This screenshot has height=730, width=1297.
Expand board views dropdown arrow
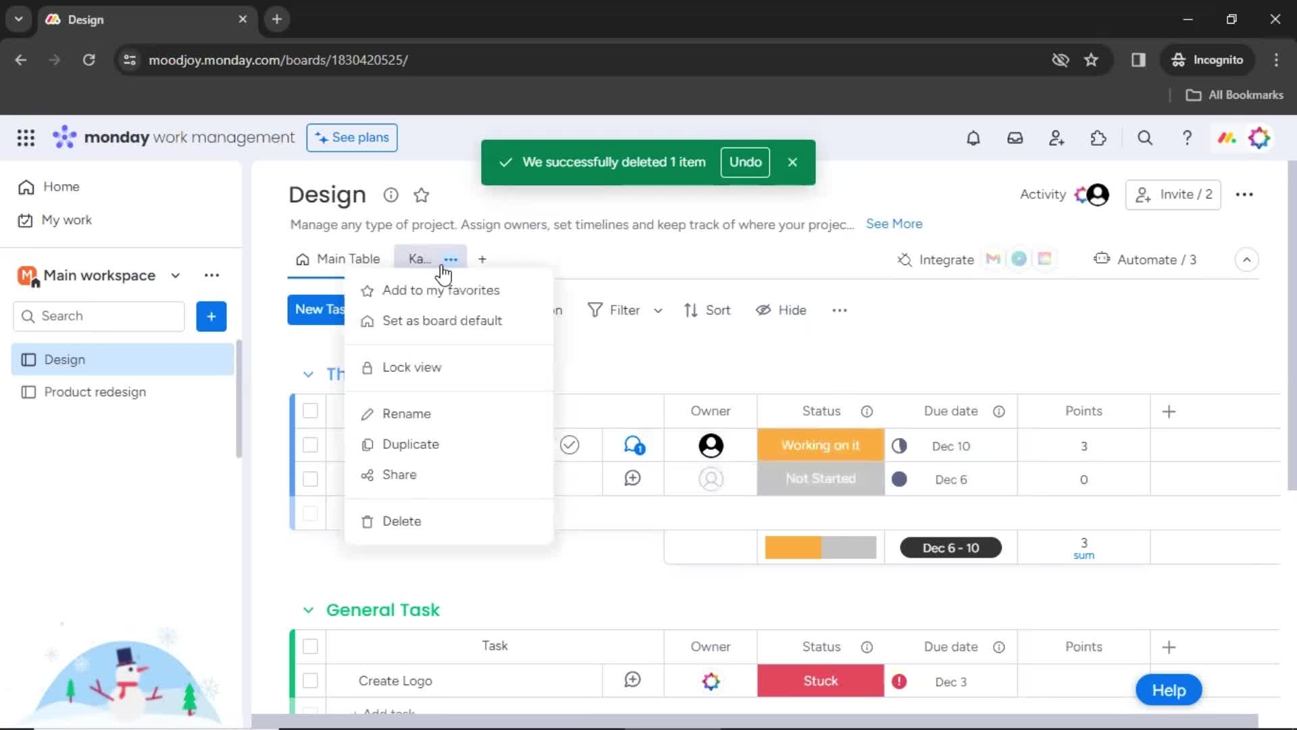1247,260
